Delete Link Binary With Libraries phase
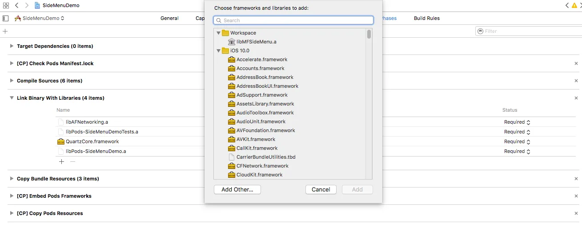This screenshot has width=582, height=227. [576, 98]
